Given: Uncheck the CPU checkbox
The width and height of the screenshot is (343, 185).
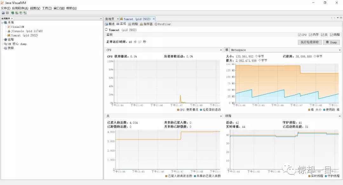Looking at the screenshot, I should (299, 35).
